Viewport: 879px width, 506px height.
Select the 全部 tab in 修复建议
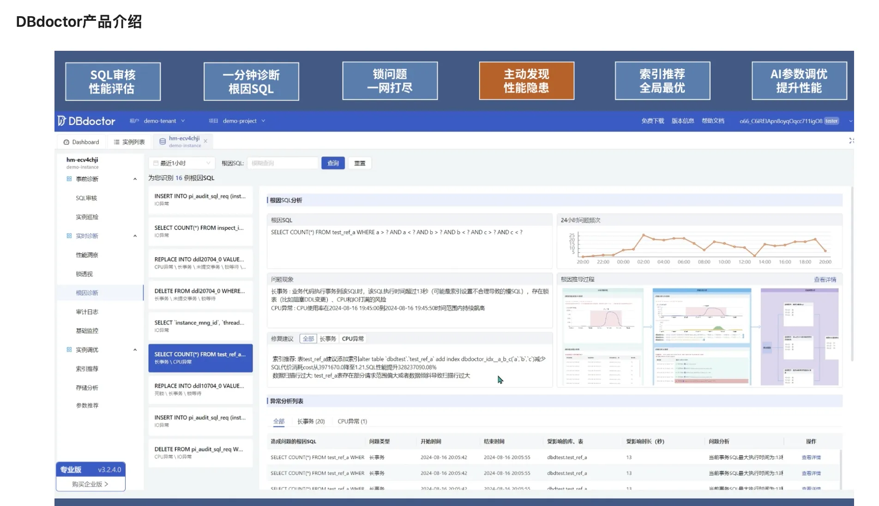[308, 339]
